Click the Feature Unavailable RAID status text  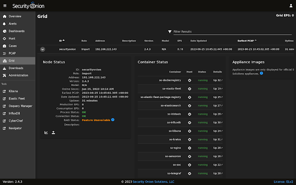96,120
